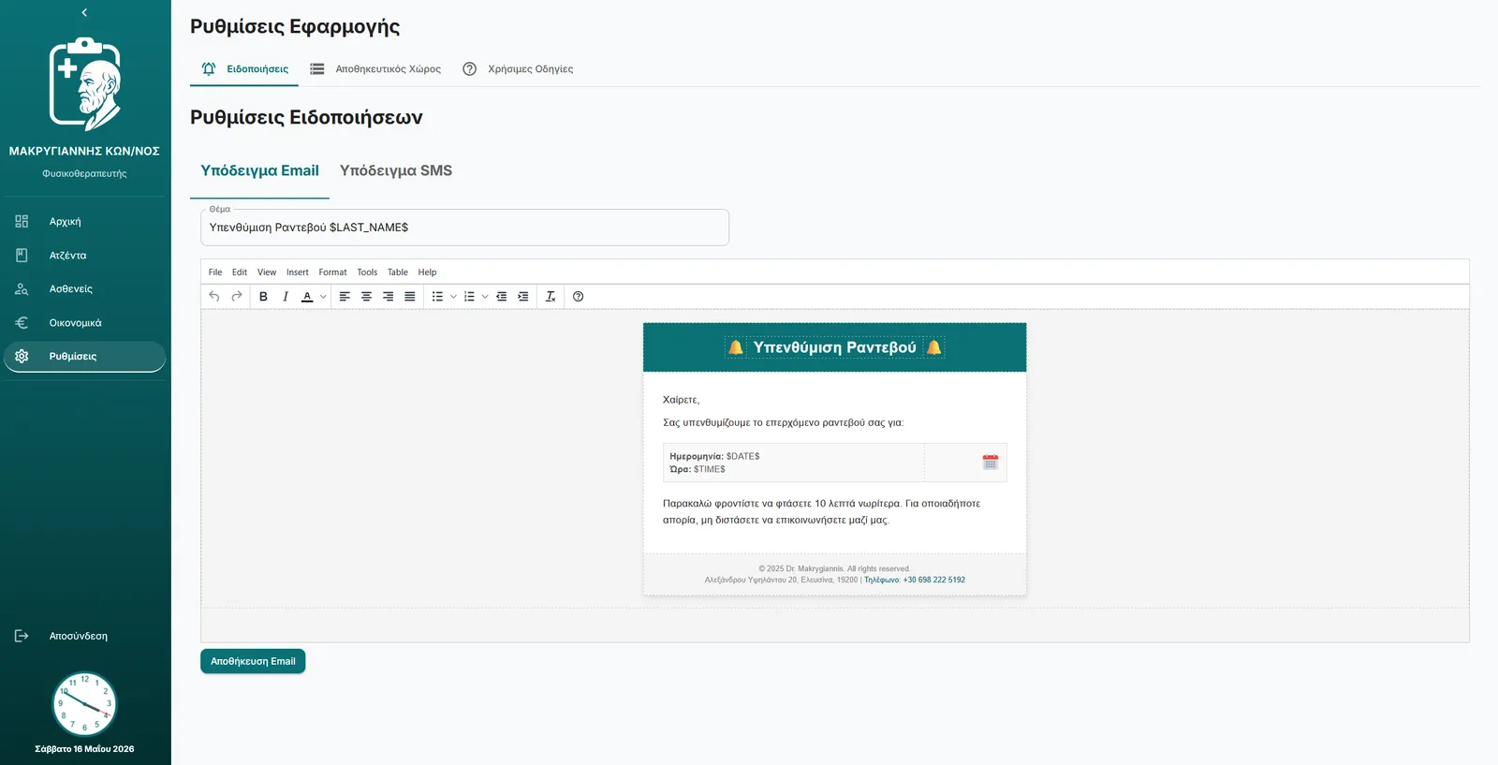Image resolution: width=1498 pixels, height=765 pixels.
Task: Click the Αποθήκευση Email button
Action: click(x=253, y=661)
